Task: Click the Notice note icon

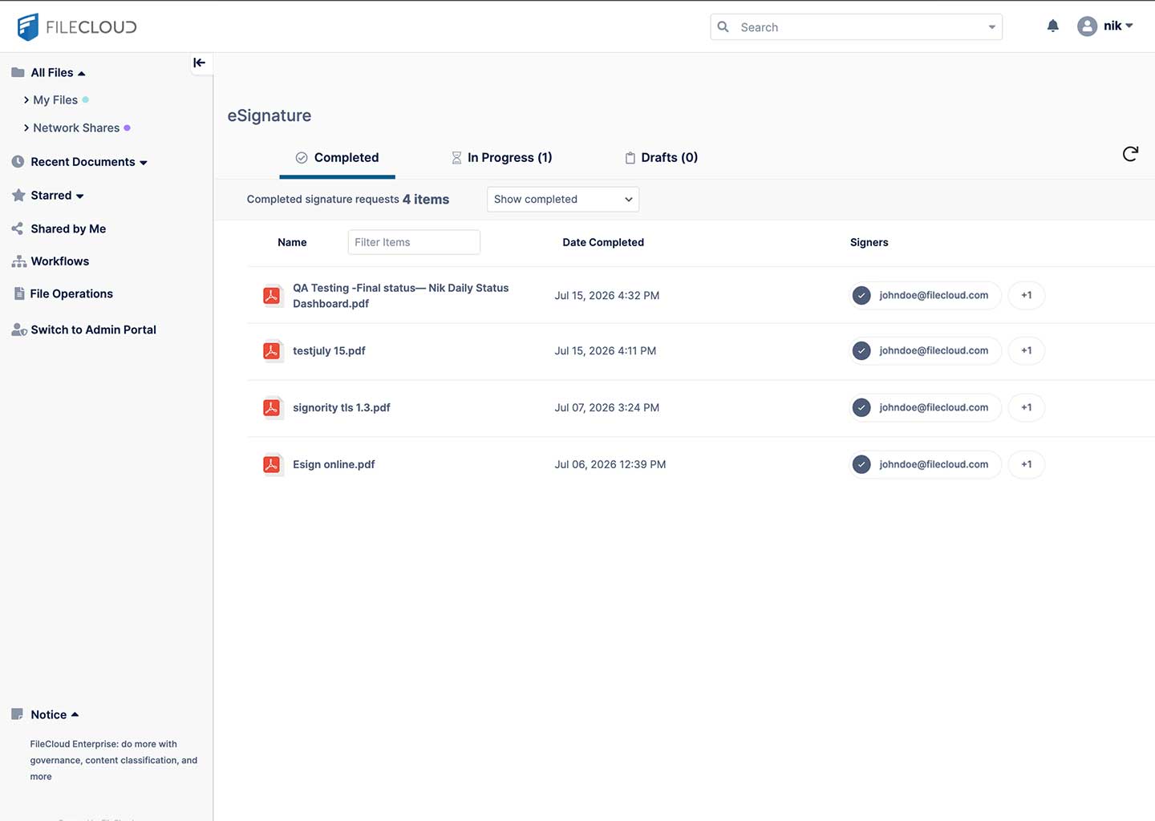Action: coord(17,714)
